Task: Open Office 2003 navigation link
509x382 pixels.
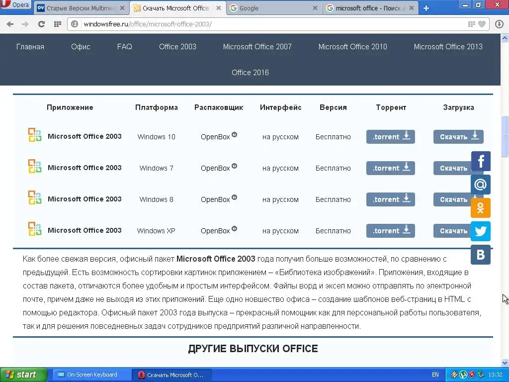Action: point(177,47)
